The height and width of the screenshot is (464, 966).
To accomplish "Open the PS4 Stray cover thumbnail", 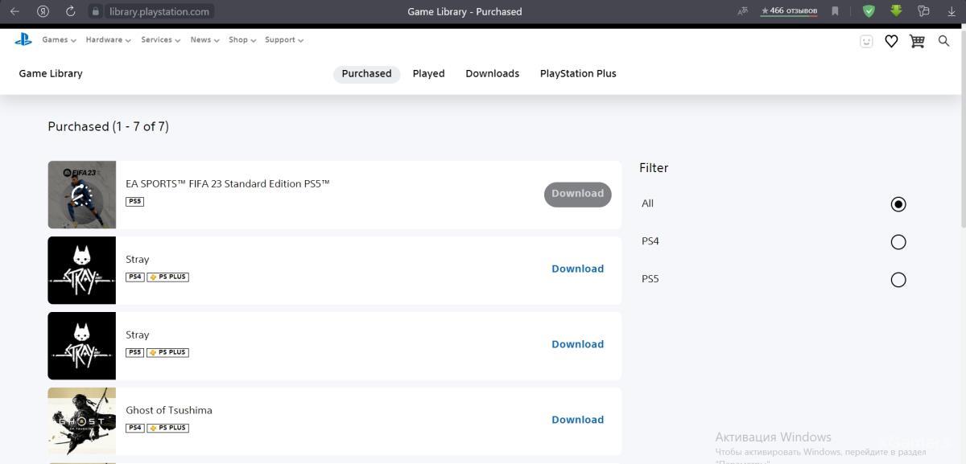I will (81, 270).
